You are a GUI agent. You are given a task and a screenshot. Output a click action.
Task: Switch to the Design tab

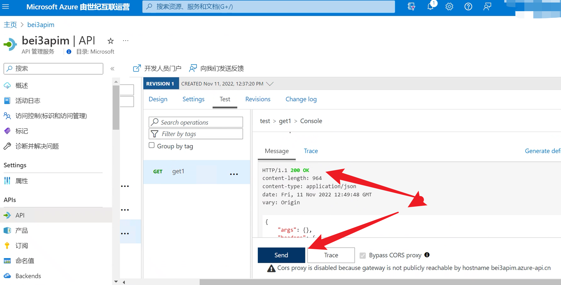point(158,99)
